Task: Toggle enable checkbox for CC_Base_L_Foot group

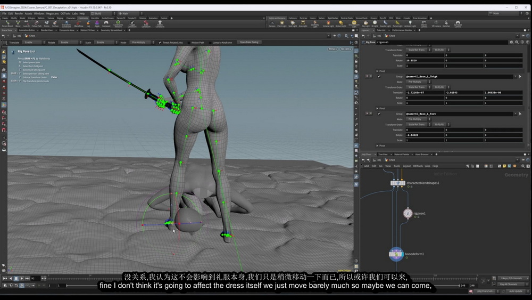Action: (x=379, y=114)
